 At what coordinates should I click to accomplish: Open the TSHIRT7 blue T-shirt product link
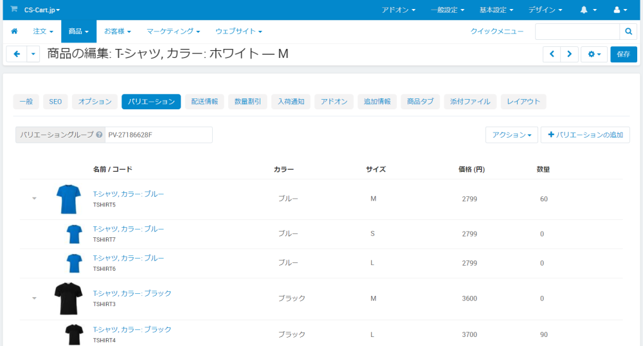[x=129, y=229]
